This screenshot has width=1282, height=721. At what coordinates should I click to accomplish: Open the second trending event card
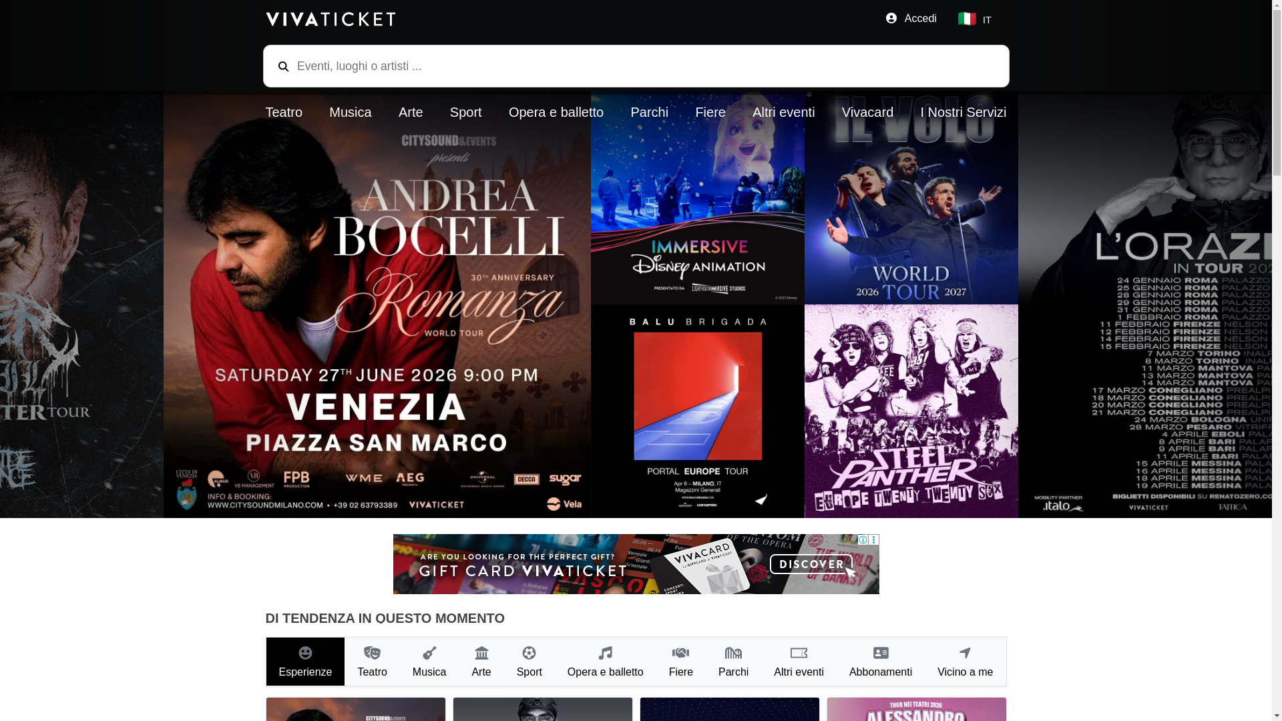(543, 709)
